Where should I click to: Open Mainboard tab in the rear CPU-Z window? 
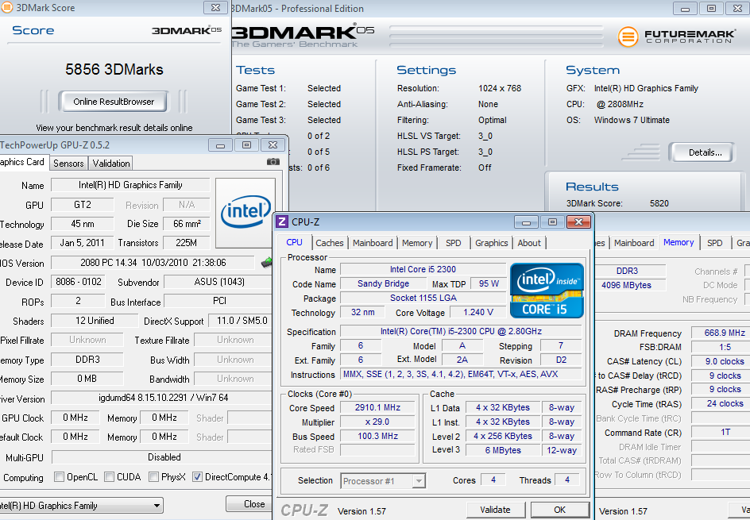(634, 243)
